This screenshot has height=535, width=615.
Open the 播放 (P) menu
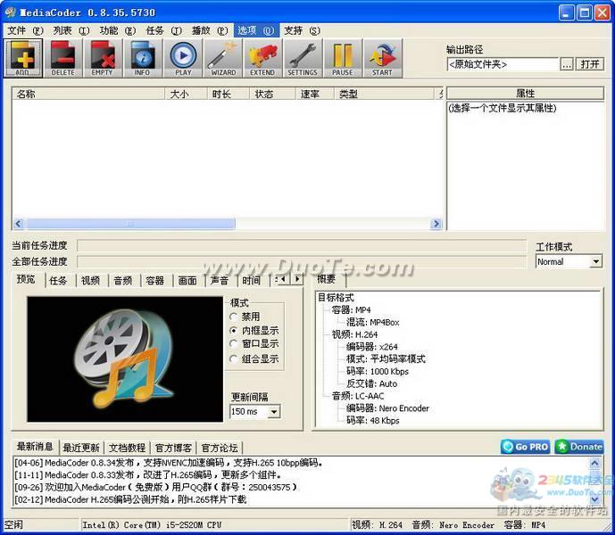point(211,30)
